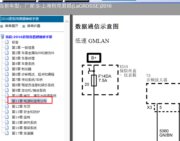Select 第8章 驾驶员信息和娱乐系统
180x141 pixels.
[x=33, y=85]
